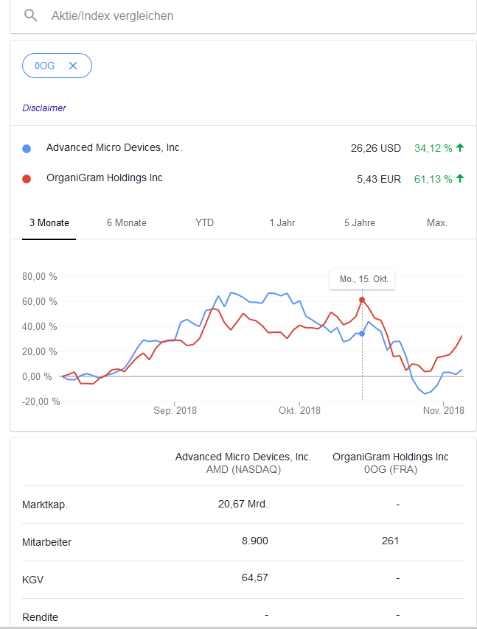Click the 80,00 % axis label
The height and width of the screenshot is (629, 477).
(x=39, y=276)
